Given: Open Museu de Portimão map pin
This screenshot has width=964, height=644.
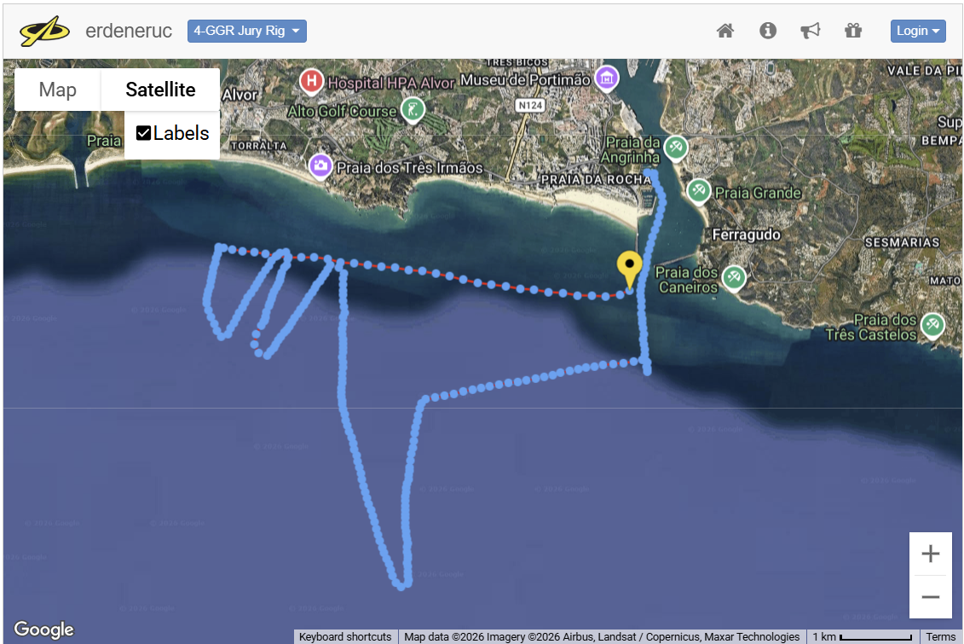Looking at the screenshot, I should (x=607, y=78).
